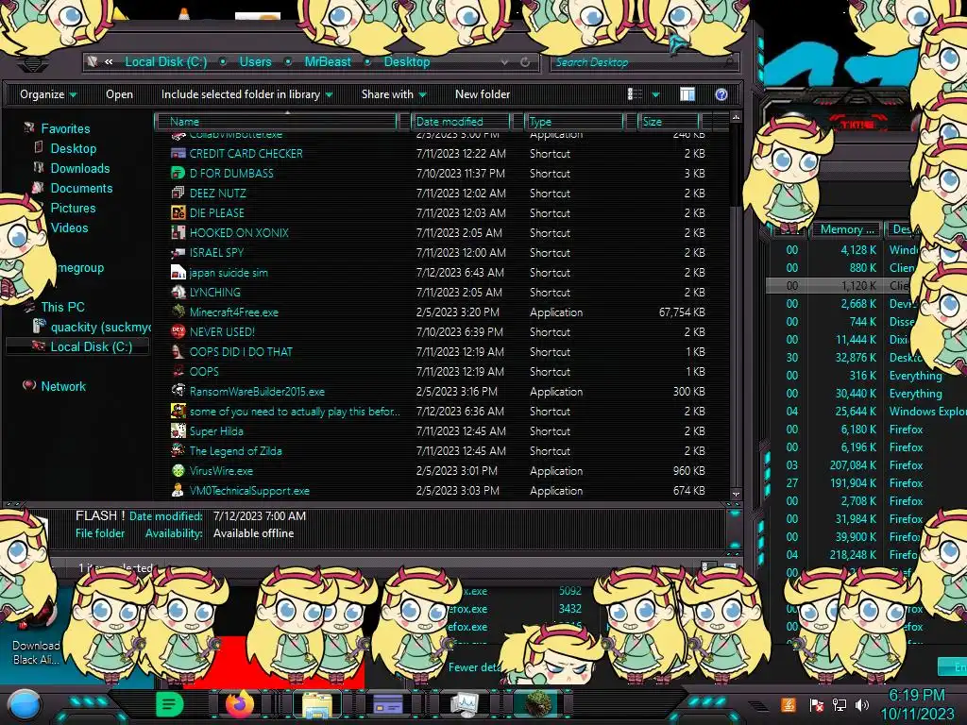Open Downloads in the navigation pane
Screen dimensions: 967x725
coord(79,168)
